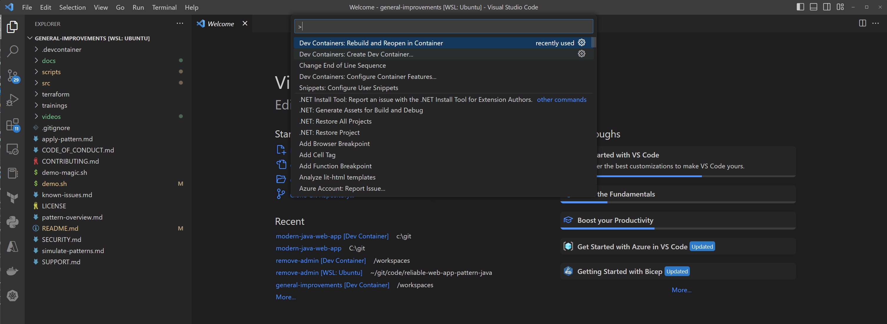887x324 pixels.
Task: Open modern-java-web-app Dev Container recent item
Action: coord(331,236)
